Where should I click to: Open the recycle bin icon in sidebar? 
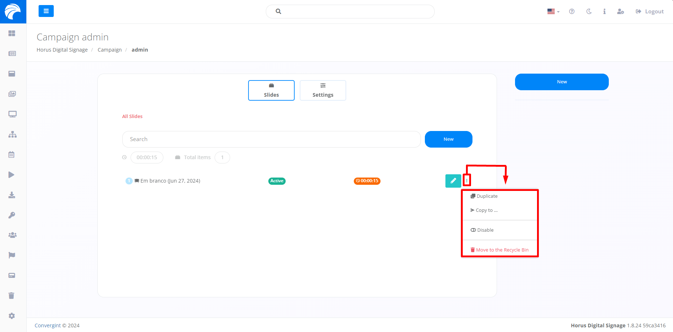pyautogui.click(x=12, y=296)
